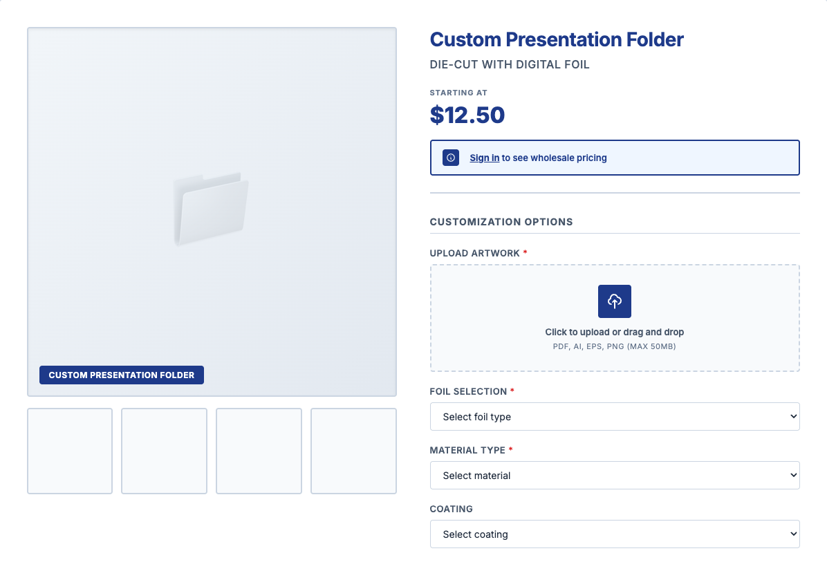Click the CUSTOMIZATION OPTIONS heading

[x=501, y=222]
